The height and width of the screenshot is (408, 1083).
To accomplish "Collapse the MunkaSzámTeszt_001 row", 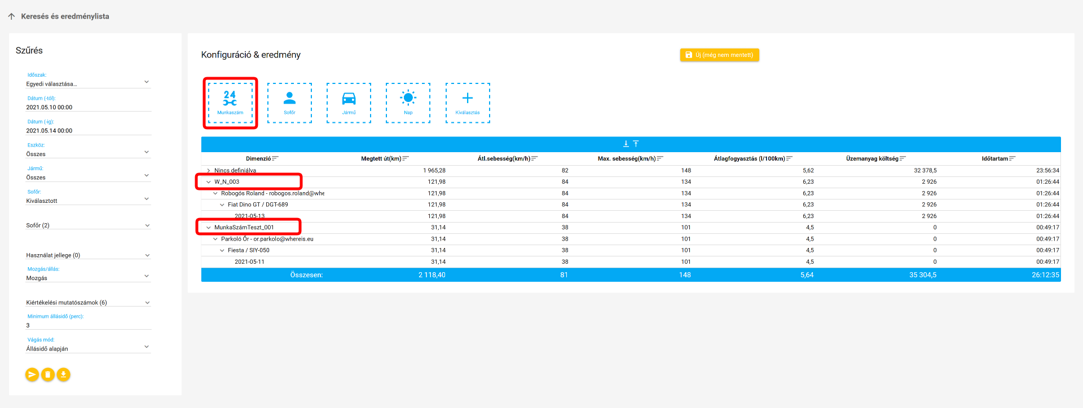I will (208, 228).
